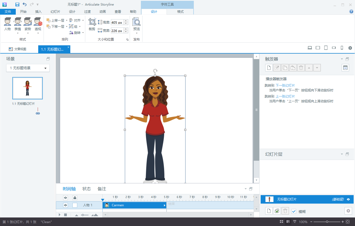Copy the selected trigger

pyautogui.click(x=285, y=68)
